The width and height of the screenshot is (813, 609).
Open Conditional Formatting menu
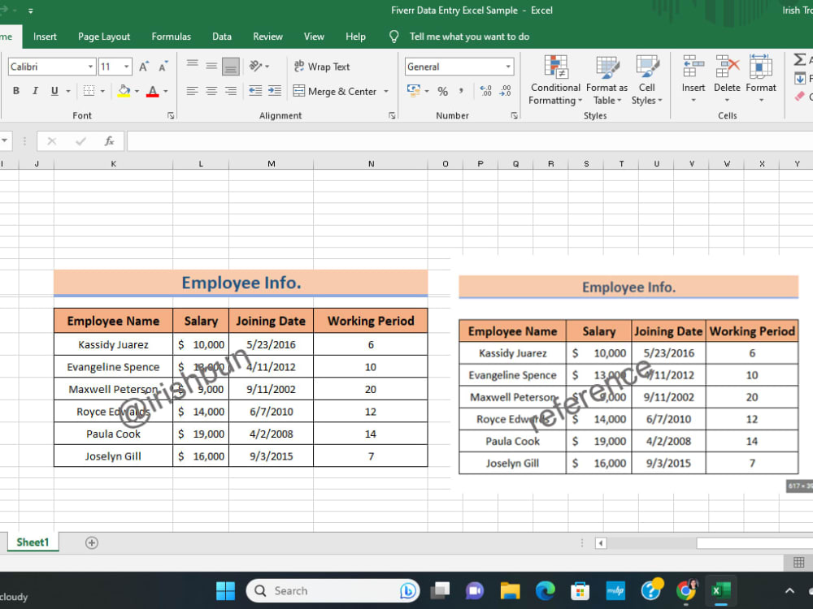coord(555,80)
